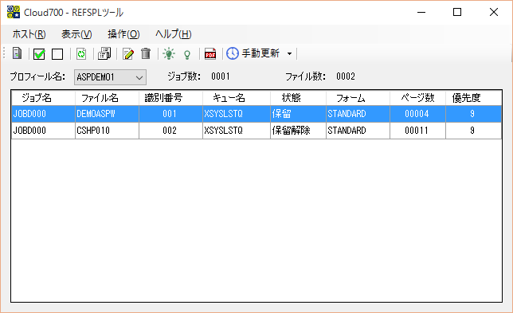
Task: Click the print spool files icon
Action: (x=104, y=53)
